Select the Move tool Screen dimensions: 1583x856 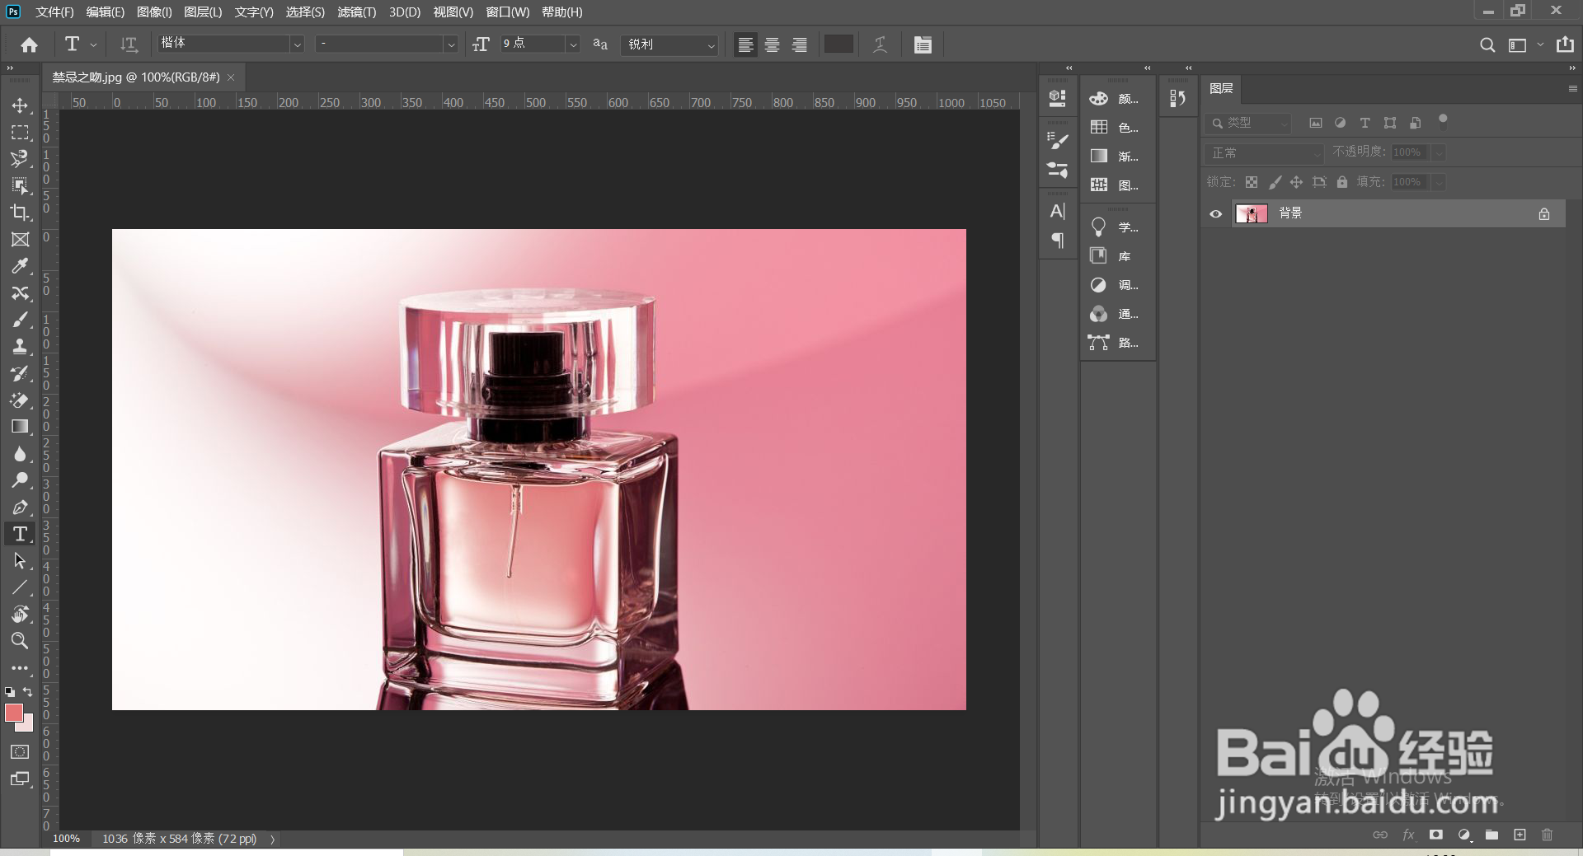(21, 105)
